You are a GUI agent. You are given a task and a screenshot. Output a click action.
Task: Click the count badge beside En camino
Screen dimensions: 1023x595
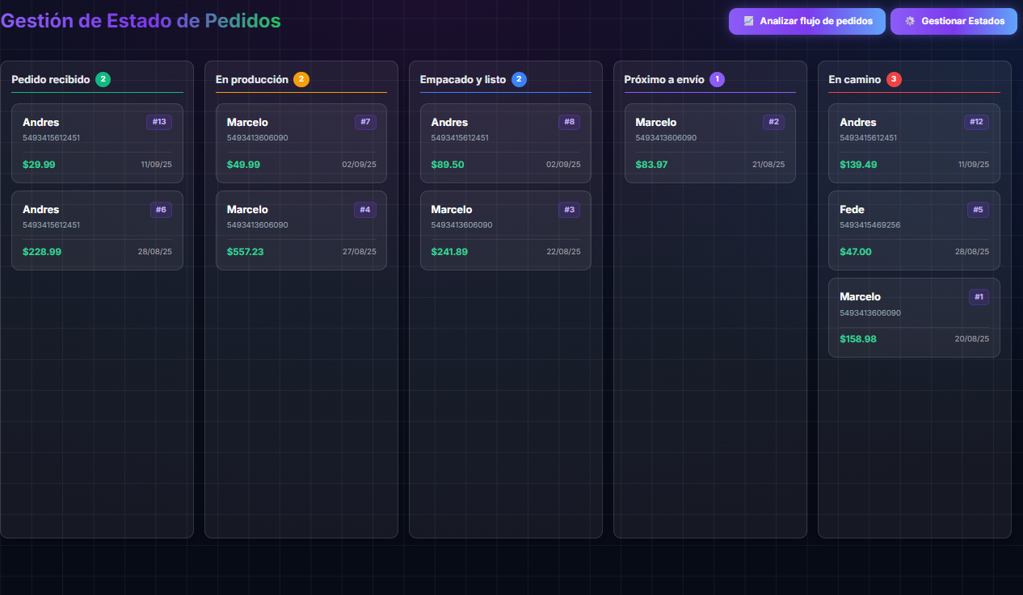click(x=892, y=80)
